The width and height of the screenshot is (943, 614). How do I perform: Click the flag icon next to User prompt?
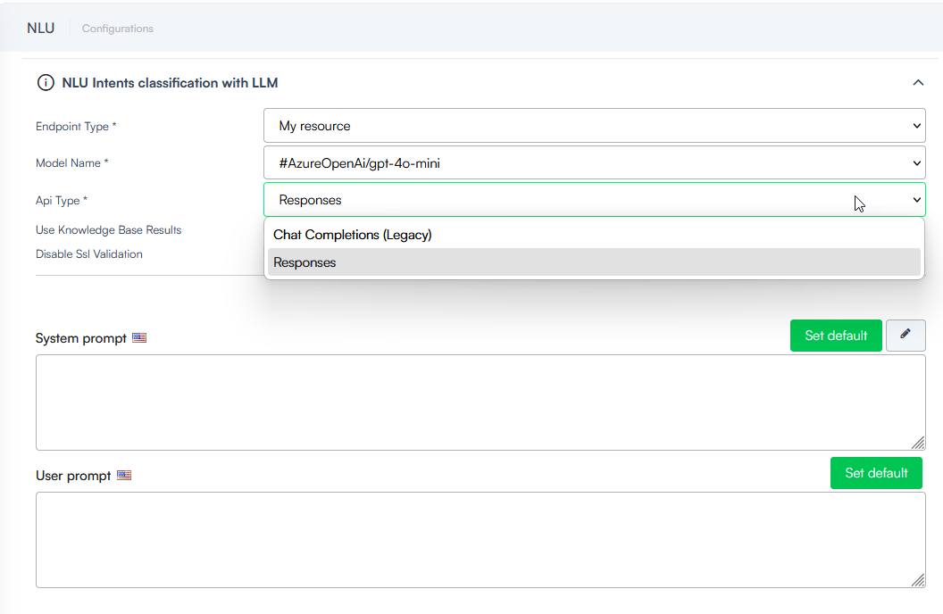pyautogui.click(x=124, y=476)
